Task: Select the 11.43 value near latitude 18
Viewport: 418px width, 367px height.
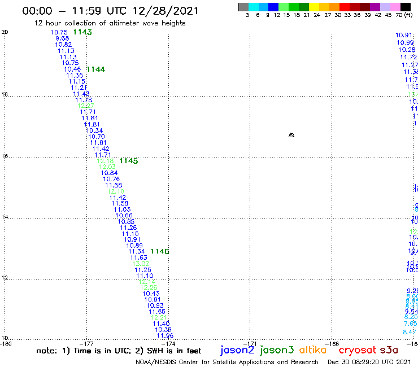Action: (81, 94)
